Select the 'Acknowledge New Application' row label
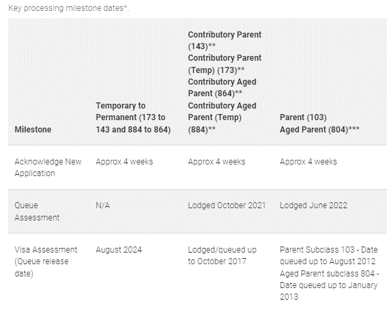 (x=48, y=167)
